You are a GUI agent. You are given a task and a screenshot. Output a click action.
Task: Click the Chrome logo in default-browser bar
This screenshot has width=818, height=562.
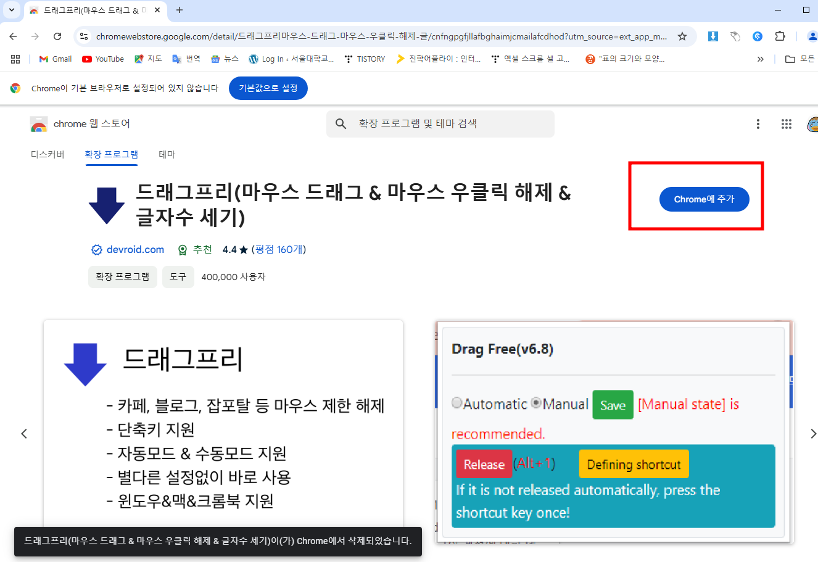[15, 88]
